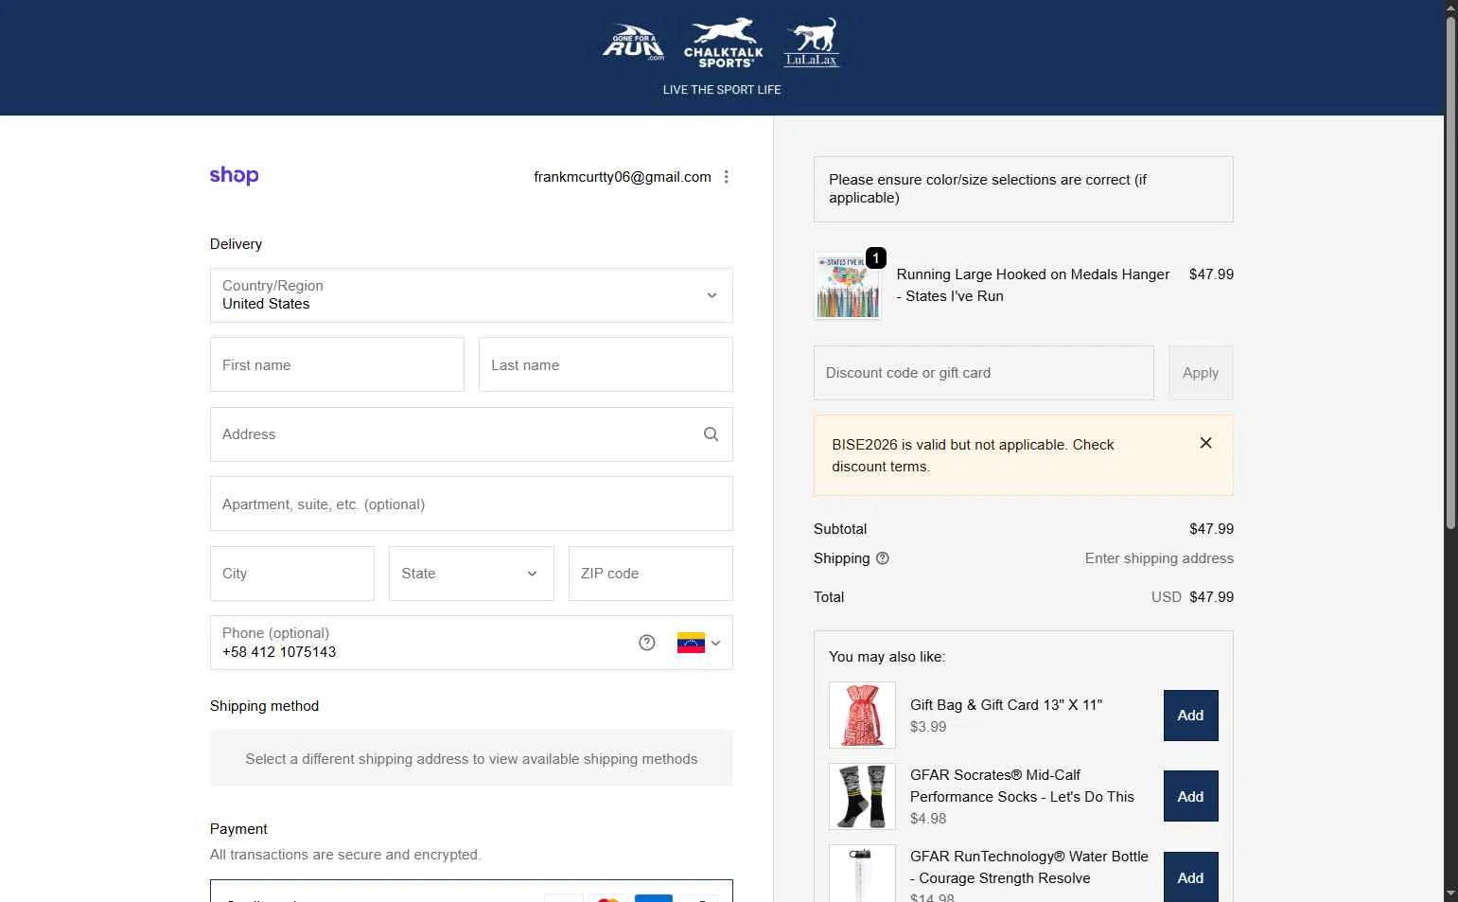Image resolution: width=1458 pixels, height=902 pixels.
Task: Focus the First name field
Action: pyautogui.click(x=337, y=364)
